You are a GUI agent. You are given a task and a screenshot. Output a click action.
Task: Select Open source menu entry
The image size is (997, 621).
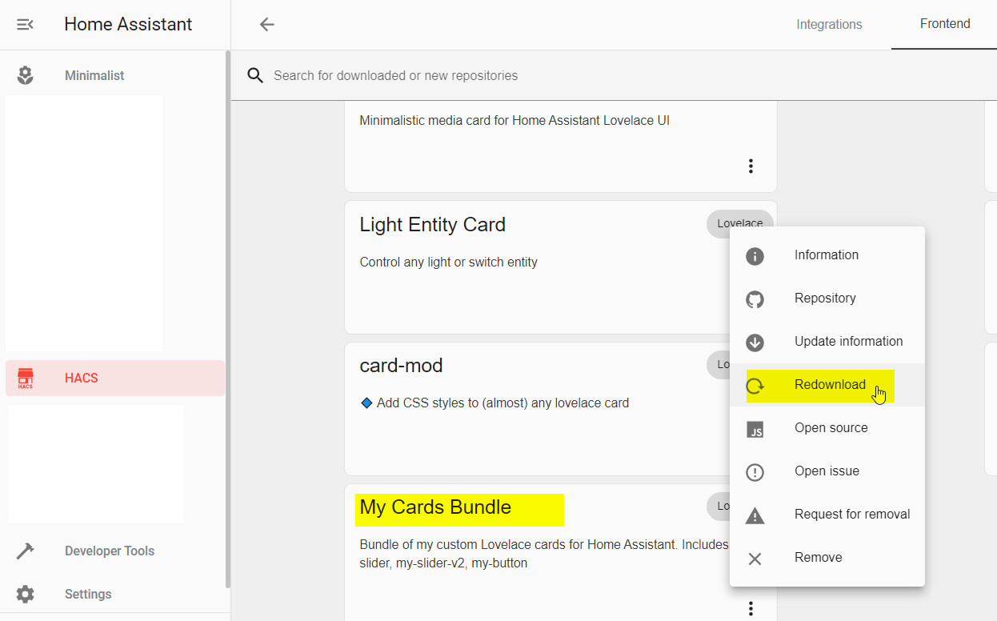[827, 428]
